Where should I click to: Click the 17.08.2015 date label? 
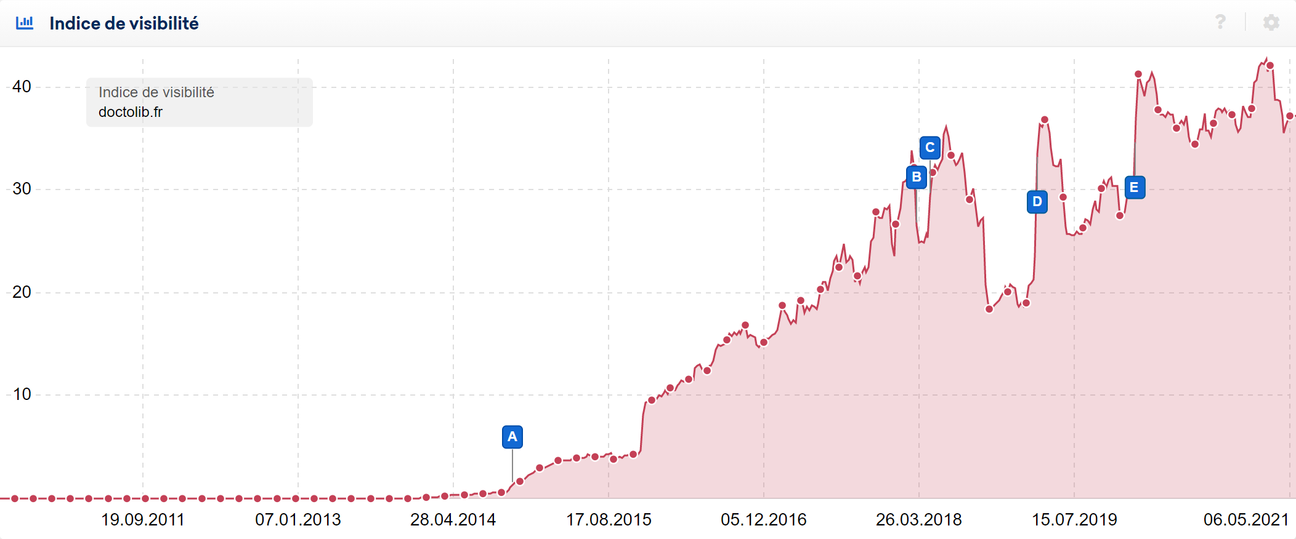click(609, 520)
